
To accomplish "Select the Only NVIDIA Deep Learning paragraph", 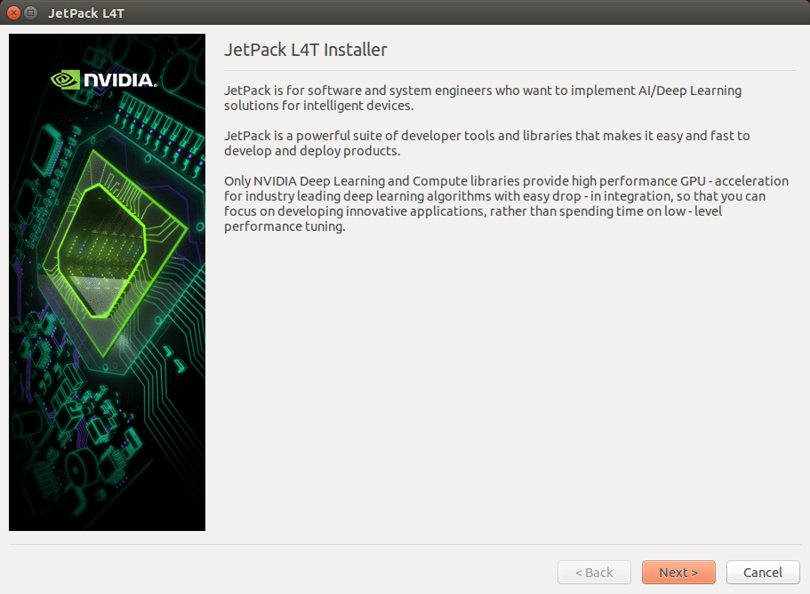I will [x=506, y=203].
